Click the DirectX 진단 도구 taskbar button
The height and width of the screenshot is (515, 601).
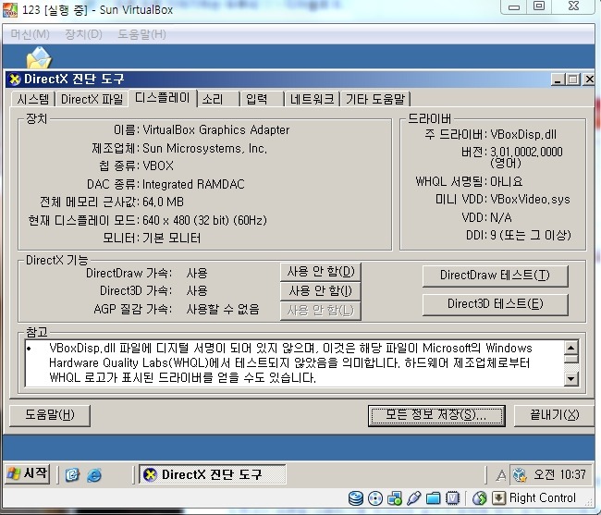coord(213,474)
